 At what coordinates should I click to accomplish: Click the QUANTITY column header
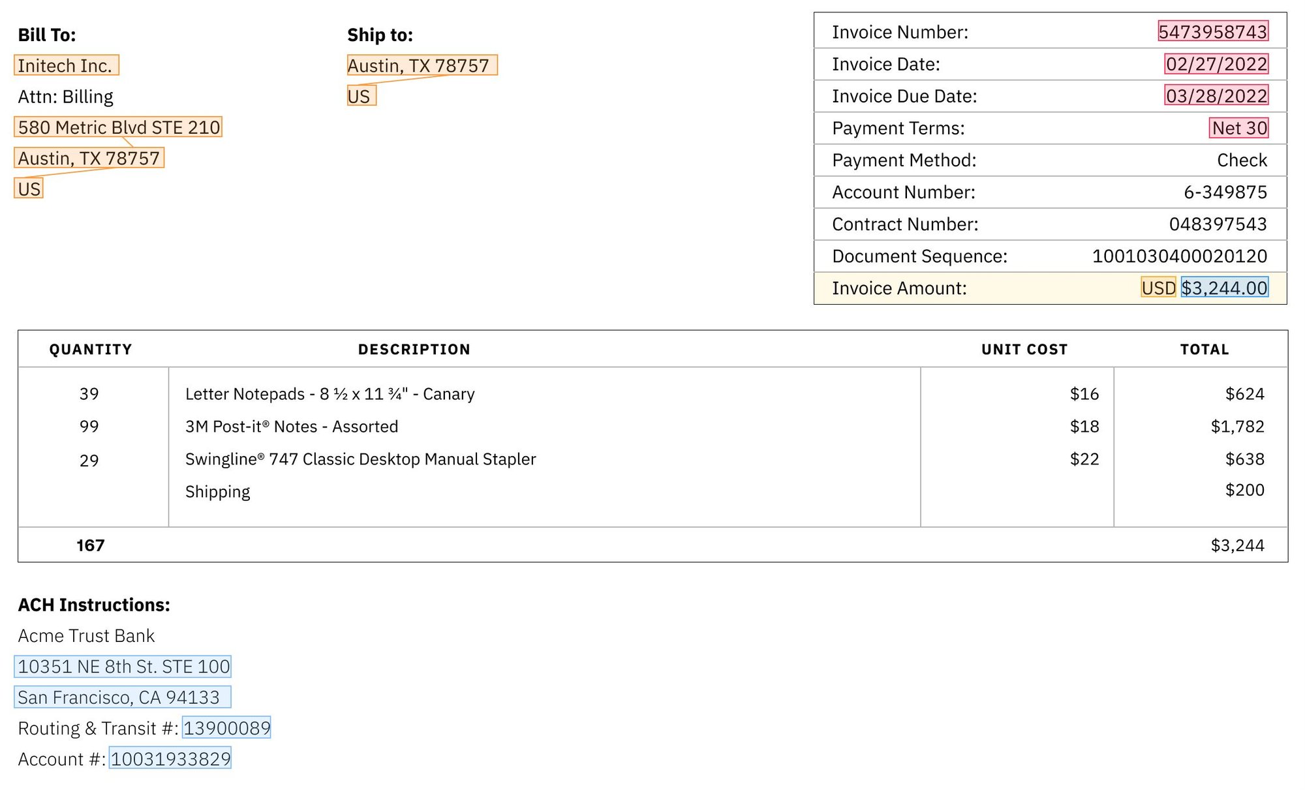(x=91, y=349)
